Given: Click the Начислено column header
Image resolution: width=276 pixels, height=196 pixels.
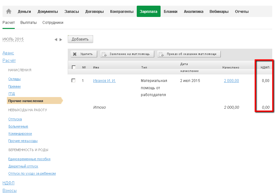Looking at the screenshot, I should pos(231,67).
